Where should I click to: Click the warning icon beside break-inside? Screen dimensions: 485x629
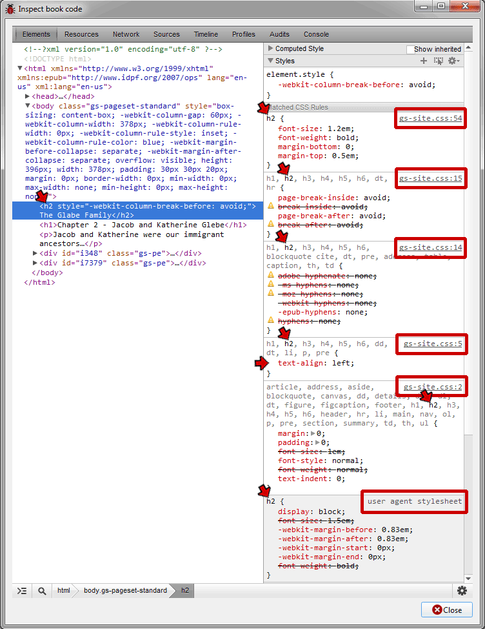272,207
